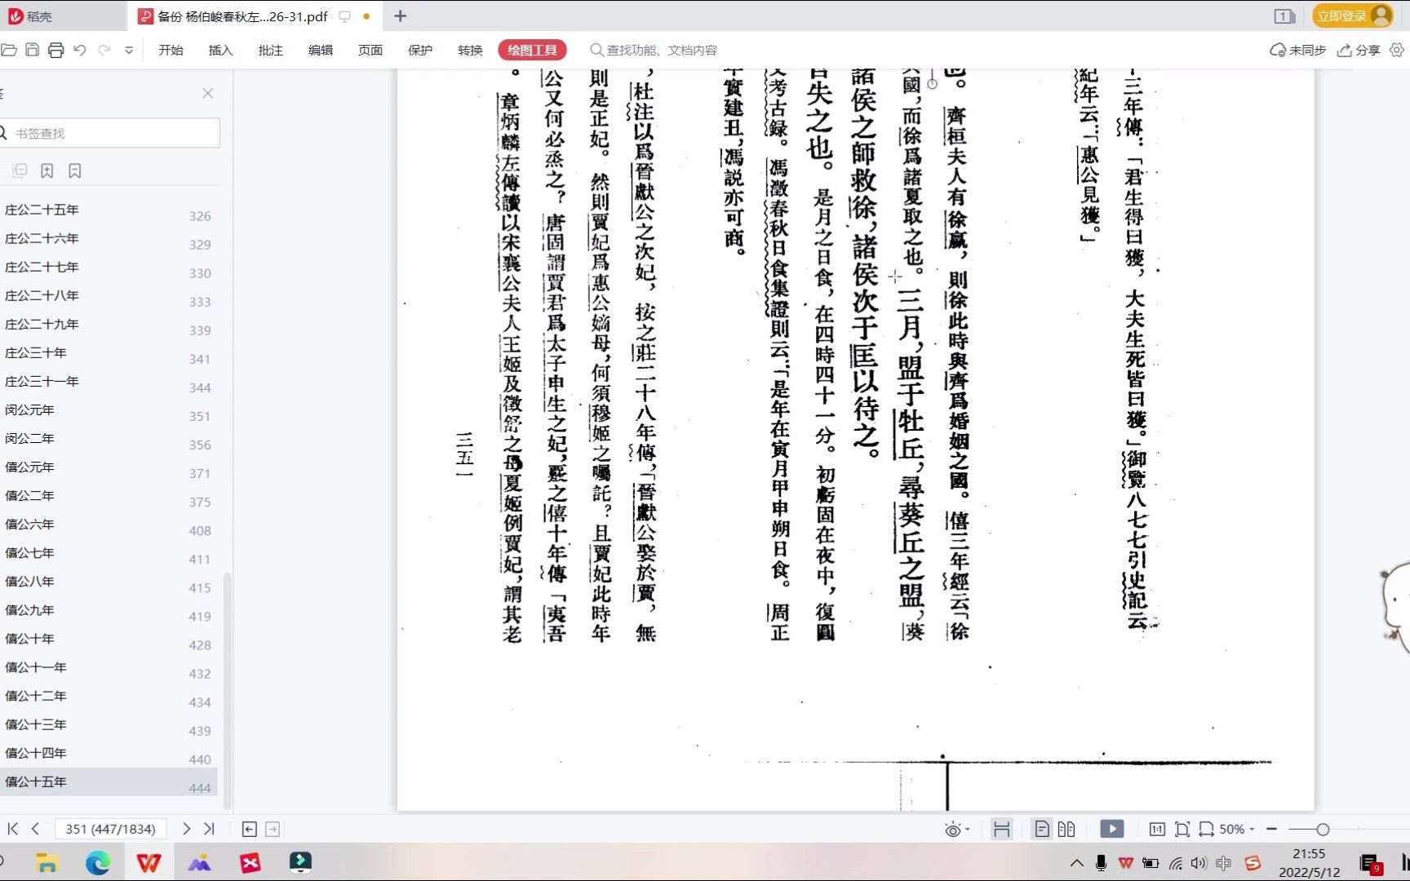Open Microsoft Edge from the taskbar
Image resolution: width=1410 pixels, height=881 pixels.
[97, 862]
